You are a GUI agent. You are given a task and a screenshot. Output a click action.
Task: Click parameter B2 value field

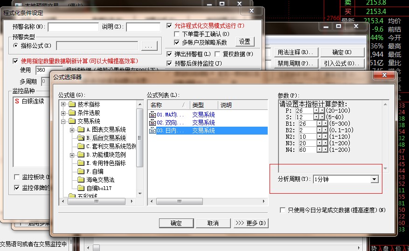tap(307, 130)
